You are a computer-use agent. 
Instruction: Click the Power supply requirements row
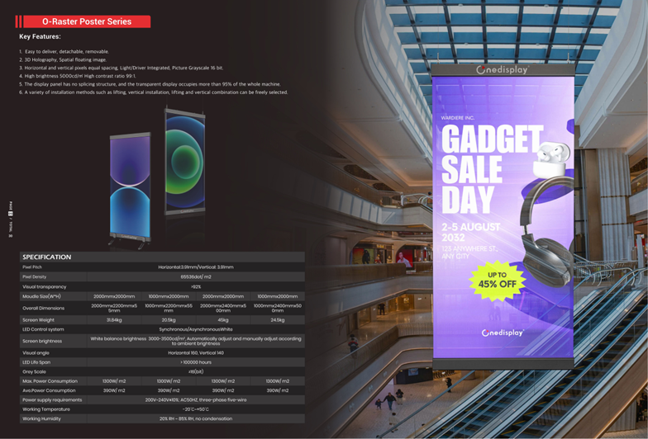[162, 399]
